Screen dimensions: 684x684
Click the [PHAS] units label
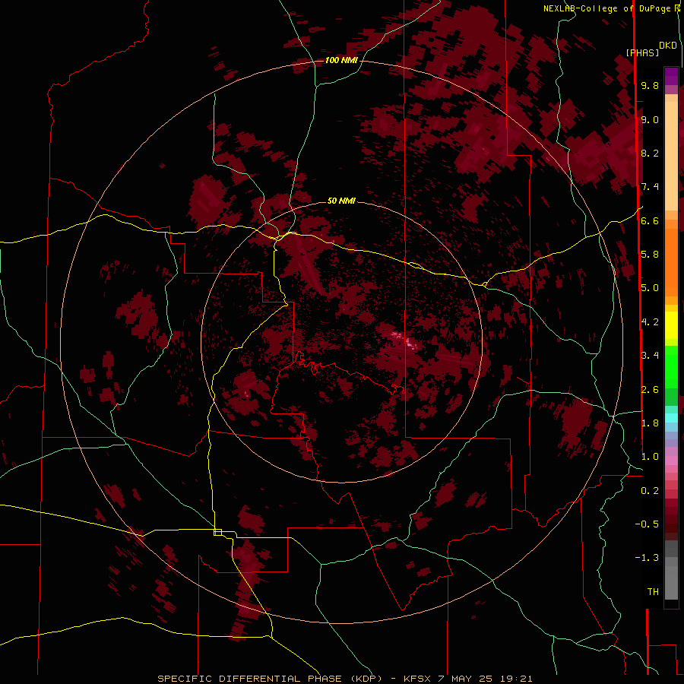tap(642, 52)
